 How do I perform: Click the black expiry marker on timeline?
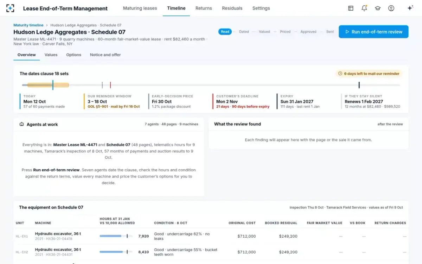[x=359, y=85]
